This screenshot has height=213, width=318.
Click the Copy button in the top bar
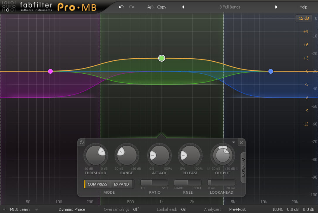point(162,7)
